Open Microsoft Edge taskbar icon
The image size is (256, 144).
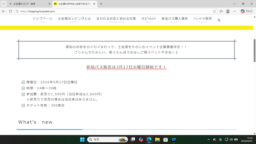(149, 140)
